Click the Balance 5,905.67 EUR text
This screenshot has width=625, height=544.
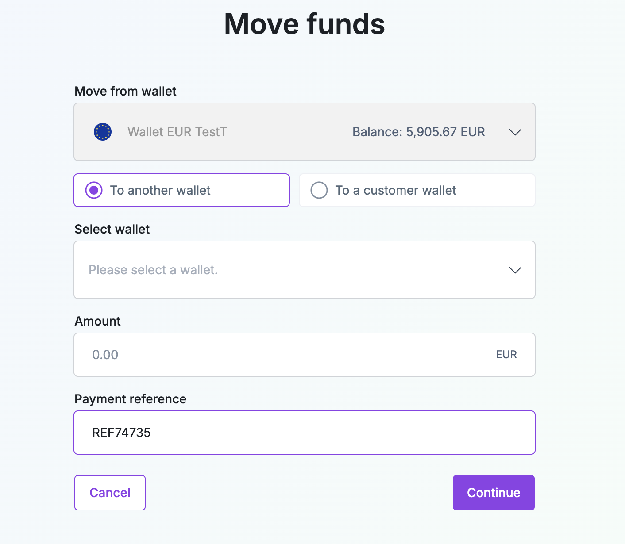418,132
